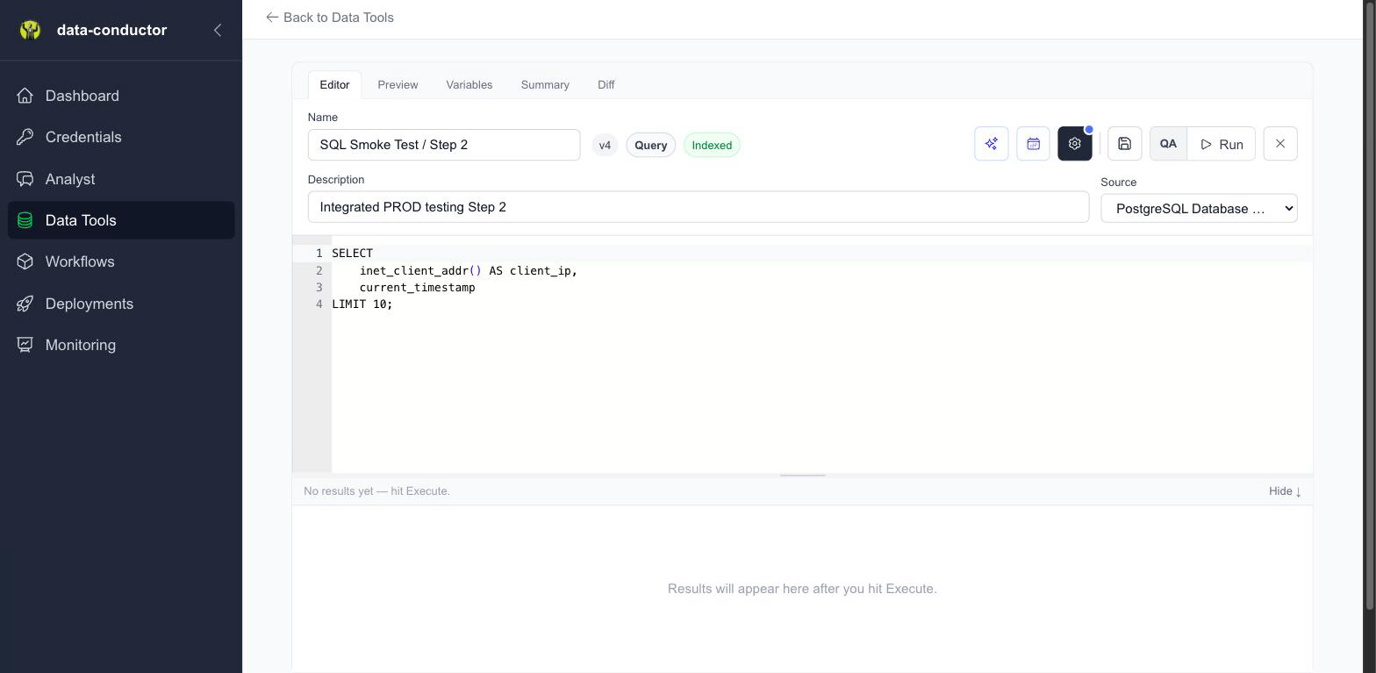Click the LIMIT 10; code line
The image size is (1376, 673).
[x=822, y=304]
